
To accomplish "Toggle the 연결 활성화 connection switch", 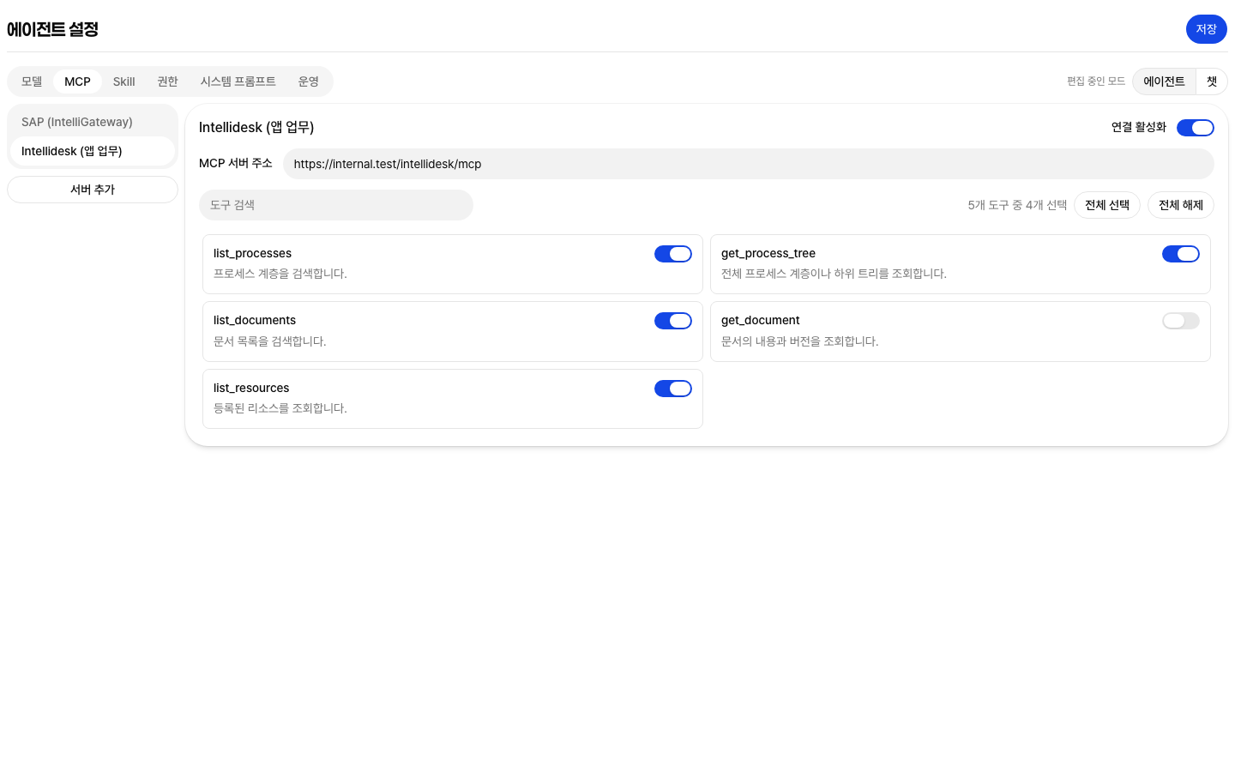I will tap(1195, 128).
